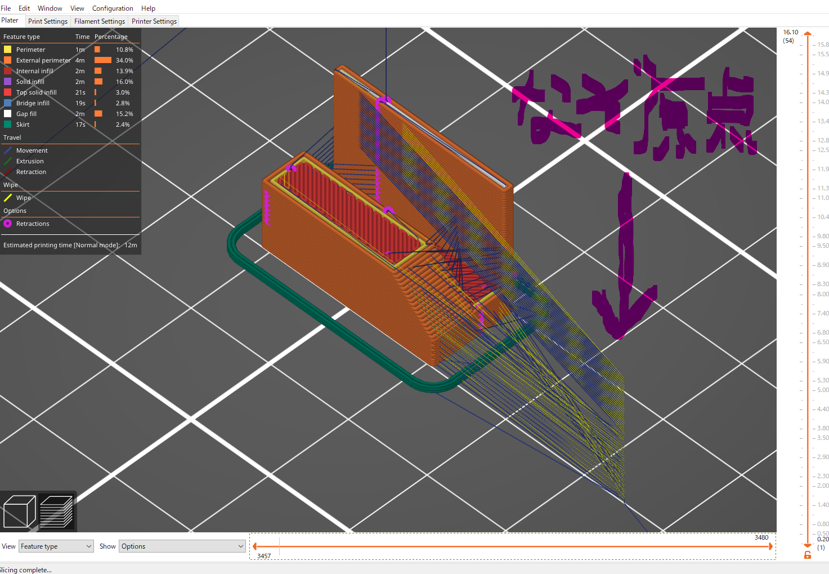Open the File menu

[6, 8]
